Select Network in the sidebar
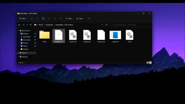 [25, 57]
